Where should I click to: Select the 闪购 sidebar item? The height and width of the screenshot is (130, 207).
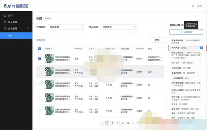point(16,35)
